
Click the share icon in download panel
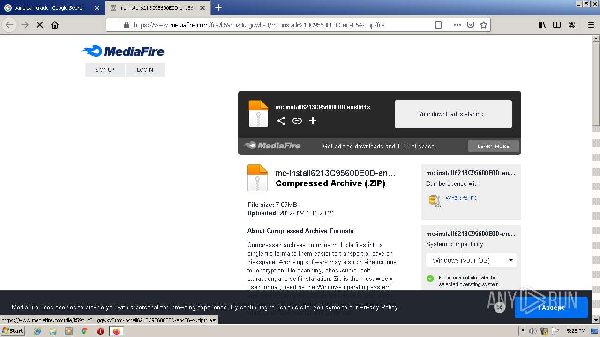coord(281,121)
